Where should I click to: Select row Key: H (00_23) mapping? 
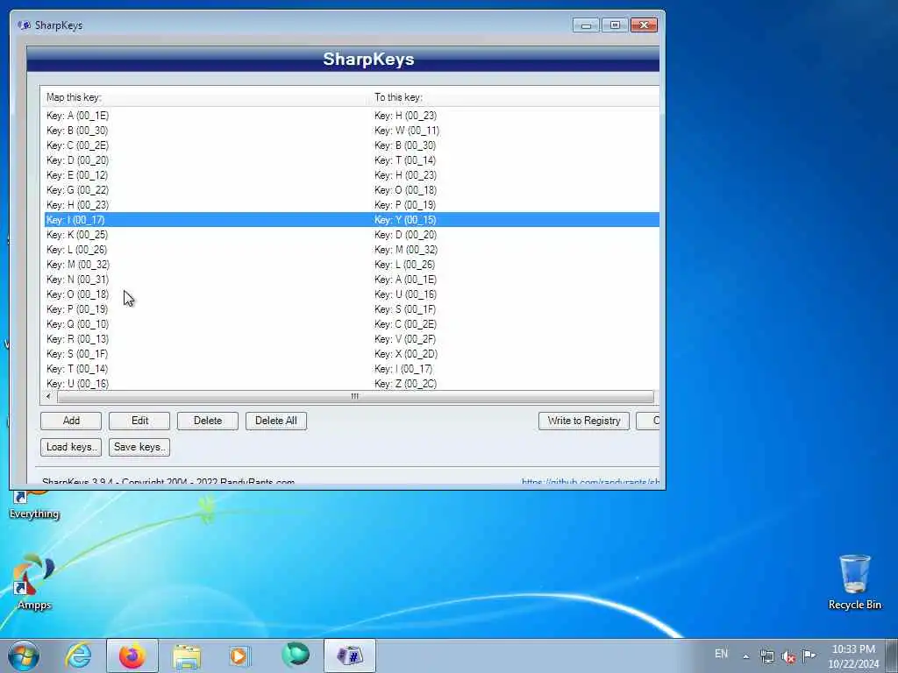tap(352, 205)
